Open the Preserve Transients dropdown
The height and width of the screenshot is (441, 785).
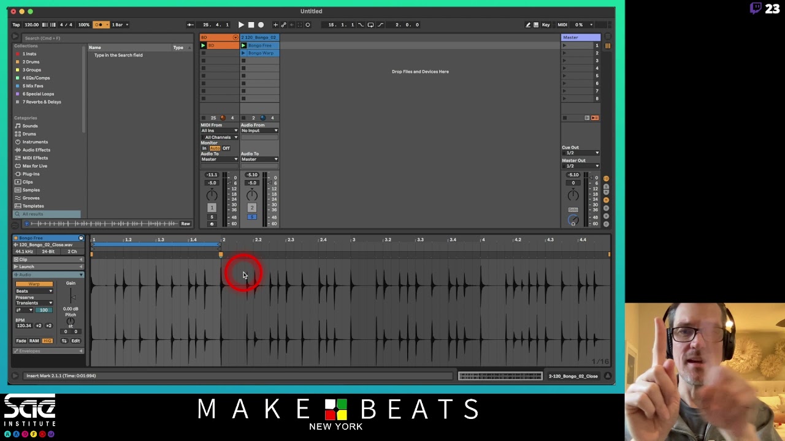tap(34, 303)
